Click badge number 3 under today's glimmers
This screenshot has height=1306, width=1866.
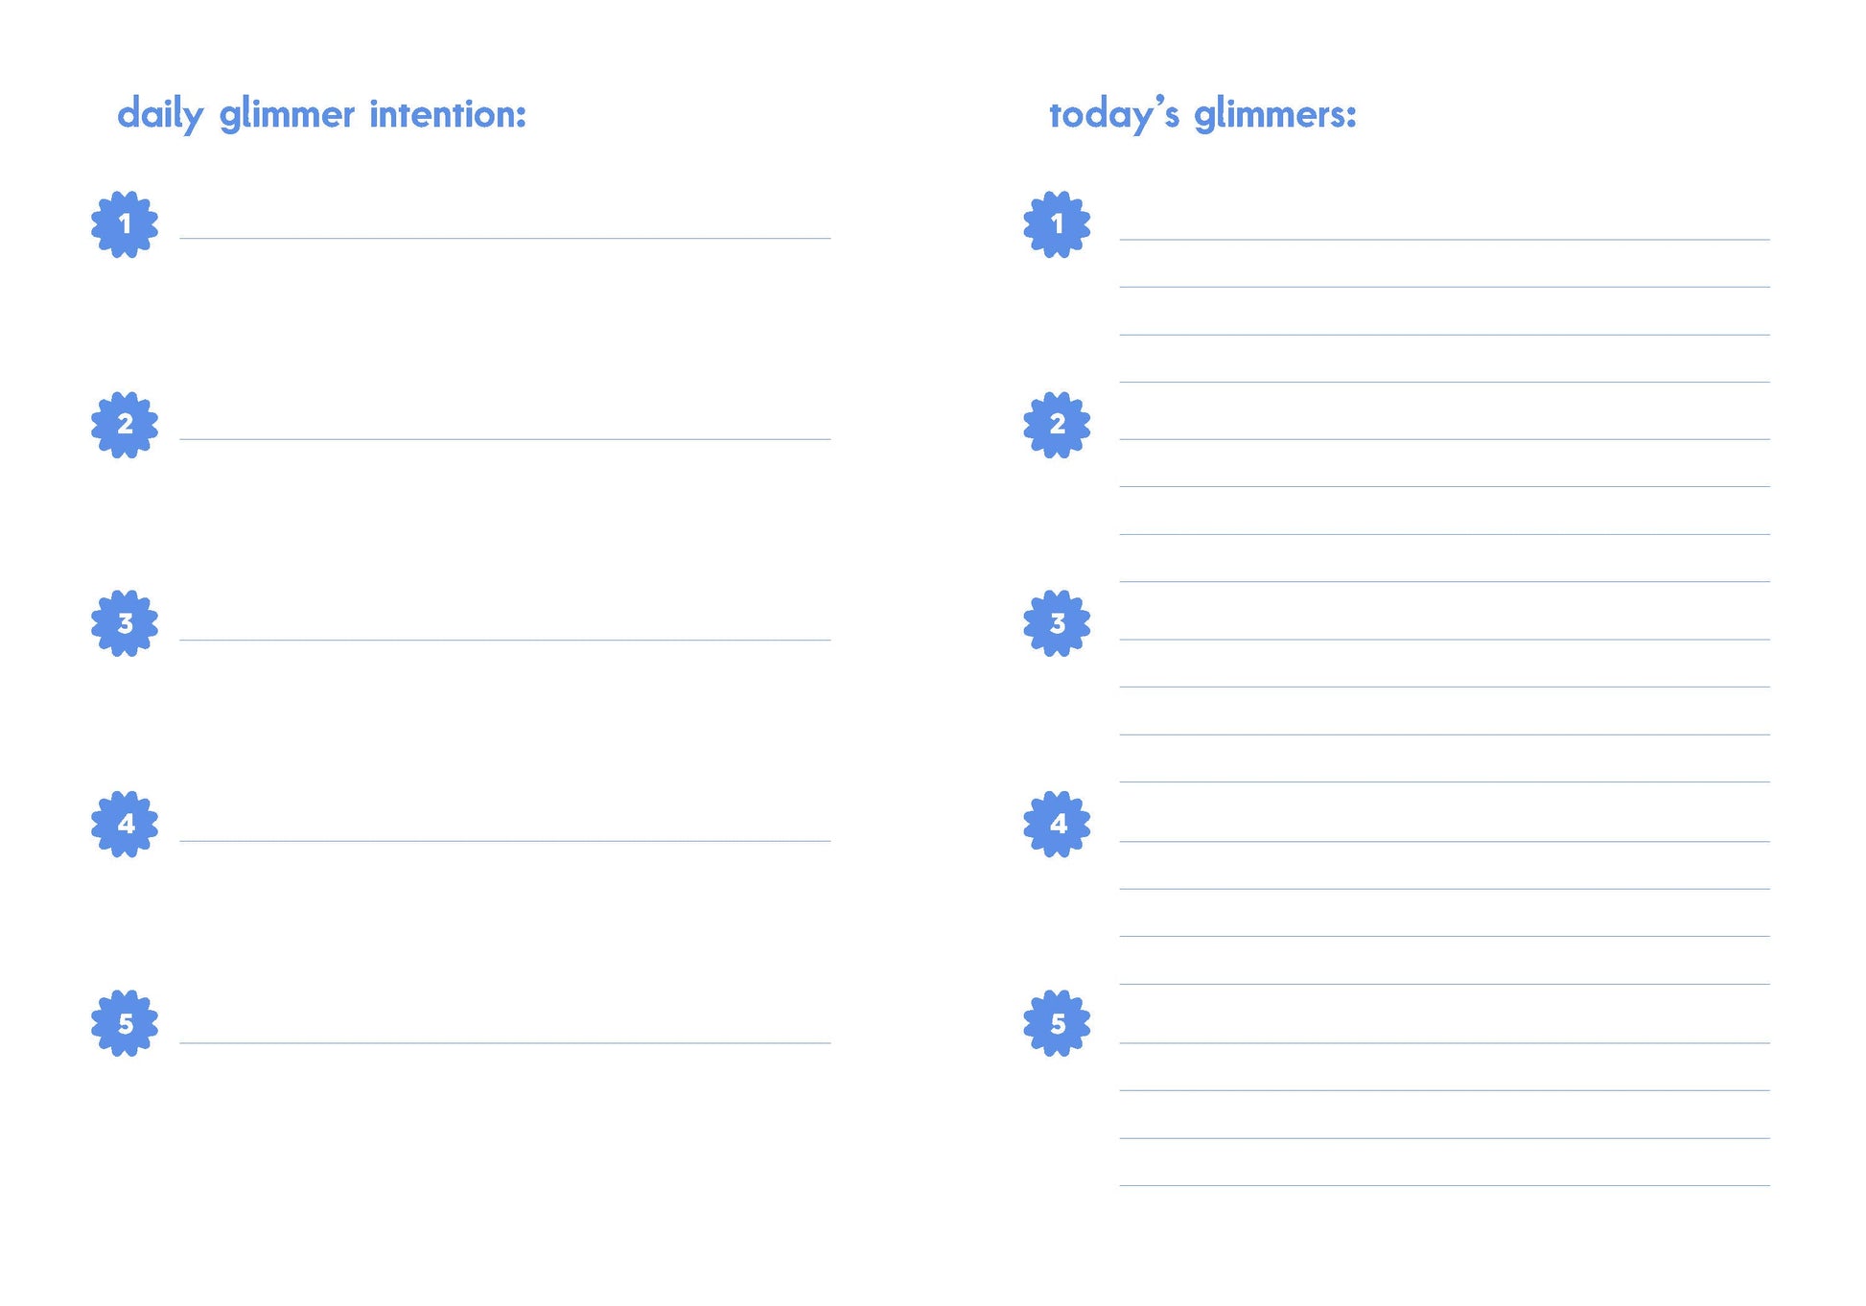coord(1057,623)
